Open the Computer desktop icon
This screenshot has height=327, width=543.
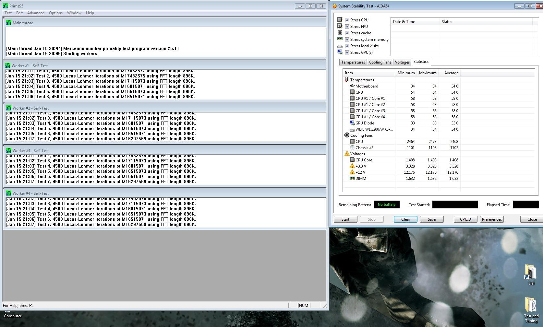(x=13, y=314)
